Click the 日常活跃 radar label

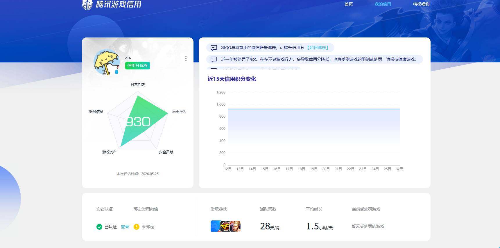pyautogui.click(x=138, y=85)
